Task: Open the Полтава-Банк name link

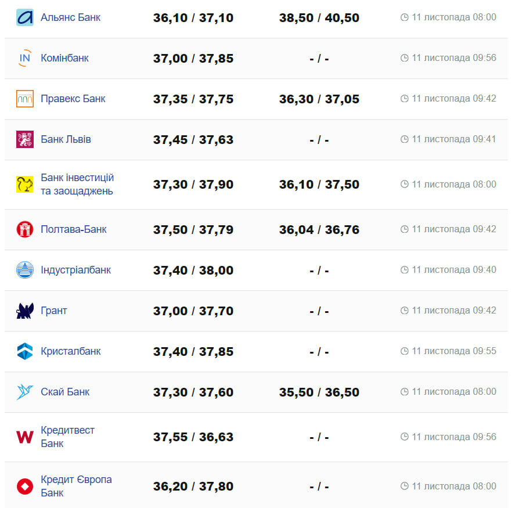Action: (74, 229)
